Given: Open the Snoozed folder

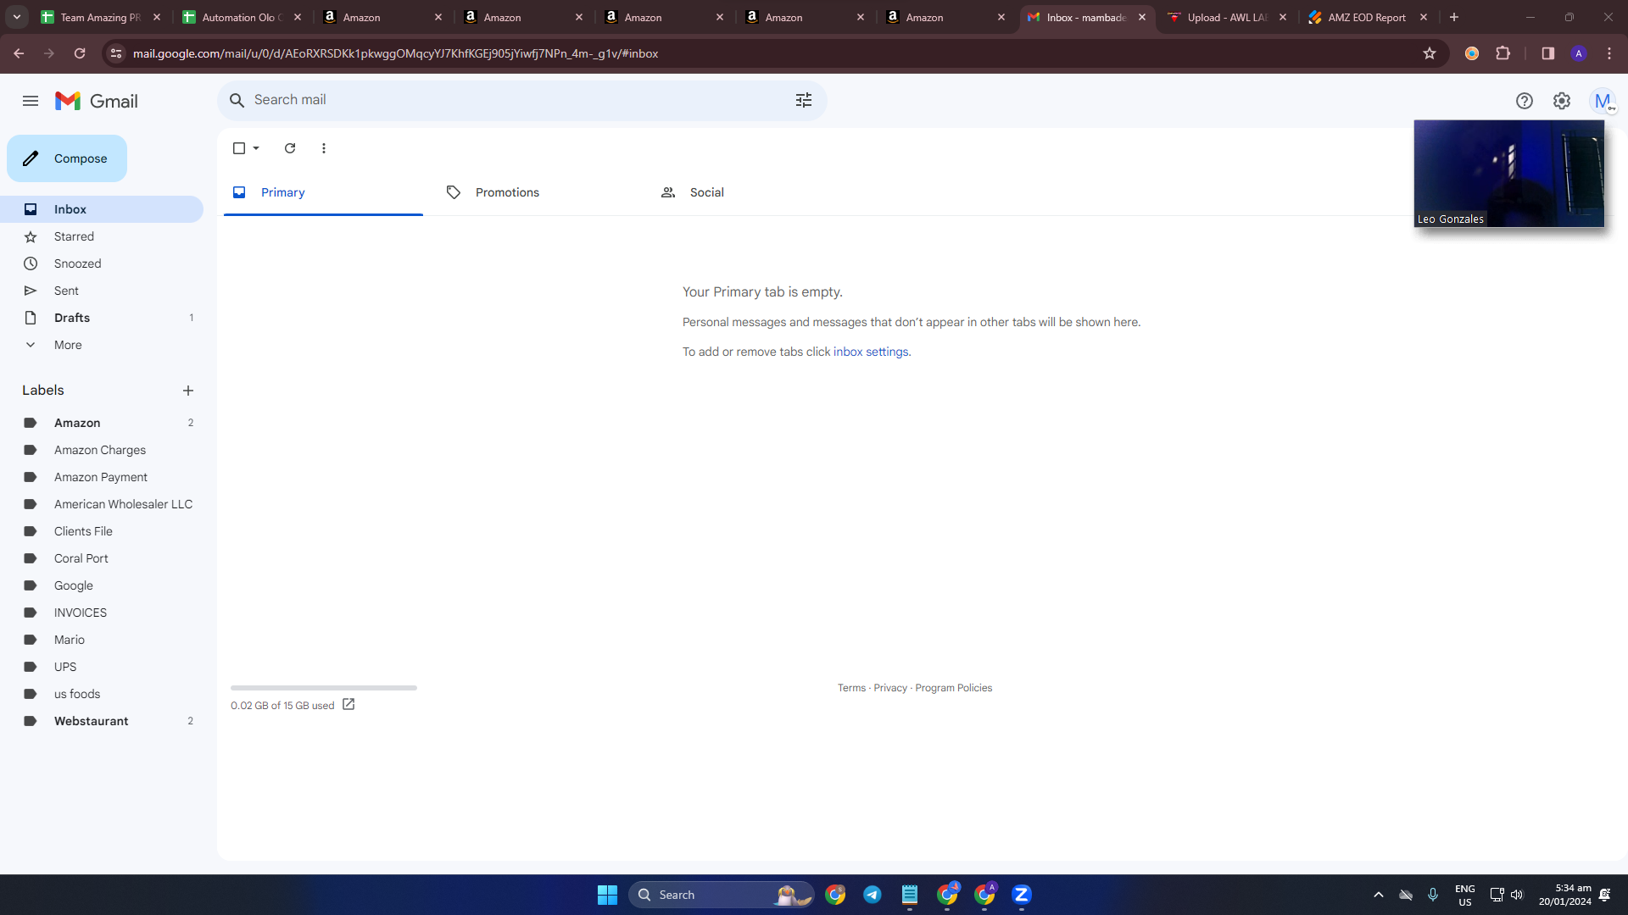Looking at the screenshot, I should tap(102, 263).
